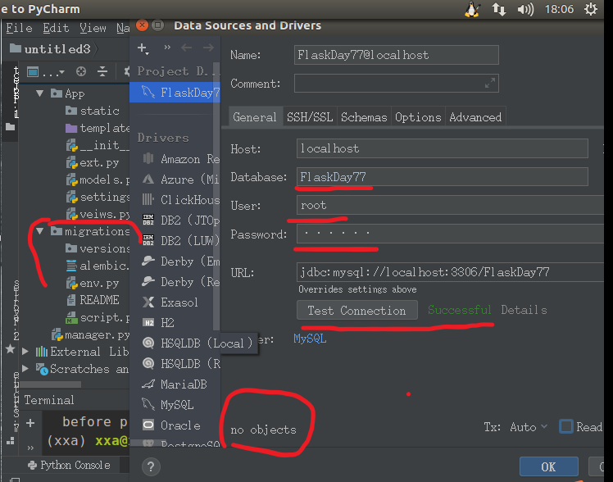Screen dimensions: 613x482
Task: Open the volume sound indicator
Action: (x=525, y=9)
